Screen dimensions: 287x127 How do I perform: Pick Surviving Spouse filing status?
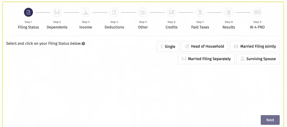pyautogui.click(x=258, y=59)
